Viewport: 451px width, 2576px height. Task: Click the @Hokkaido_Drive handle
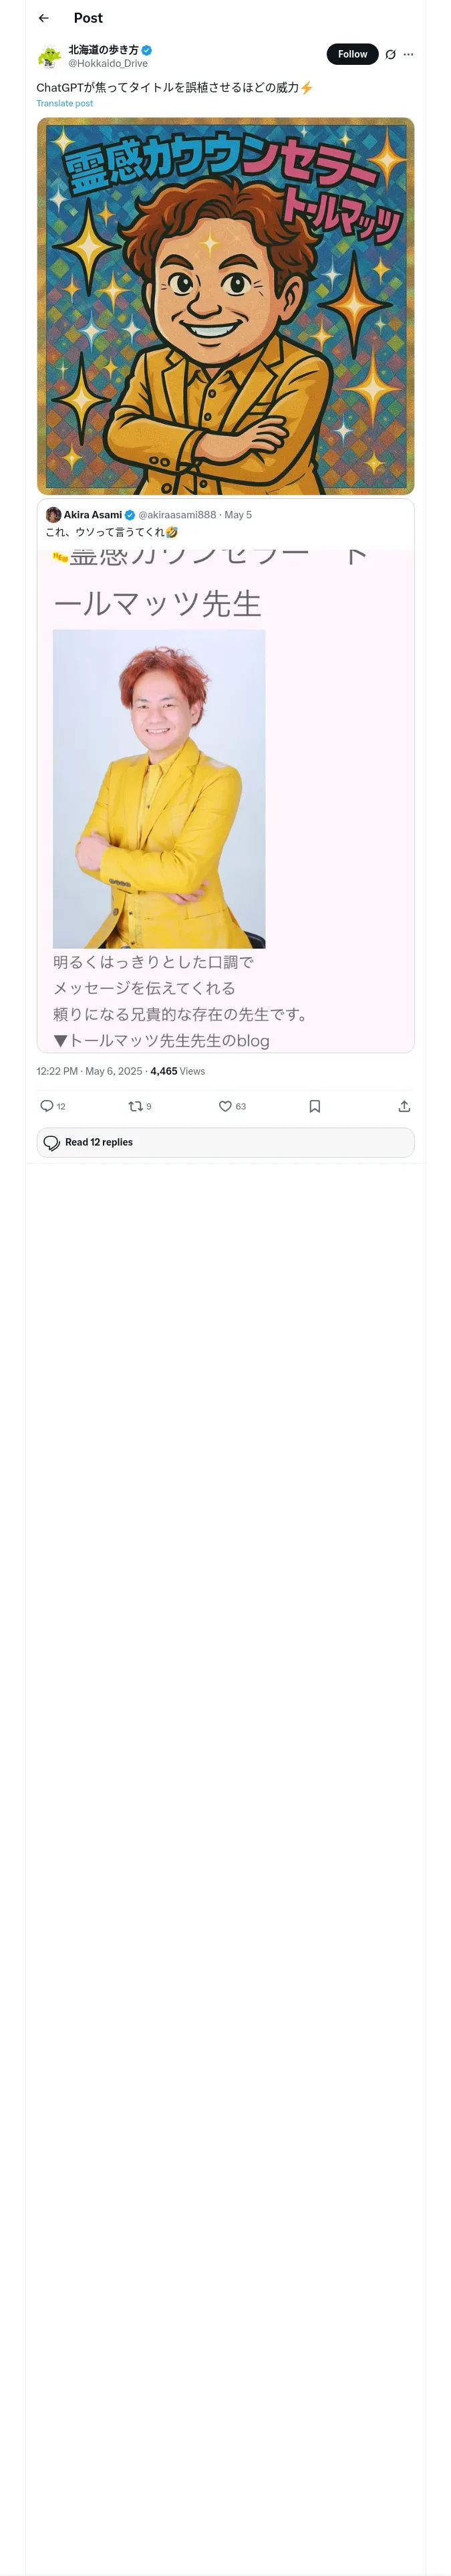tap(108, 64)
